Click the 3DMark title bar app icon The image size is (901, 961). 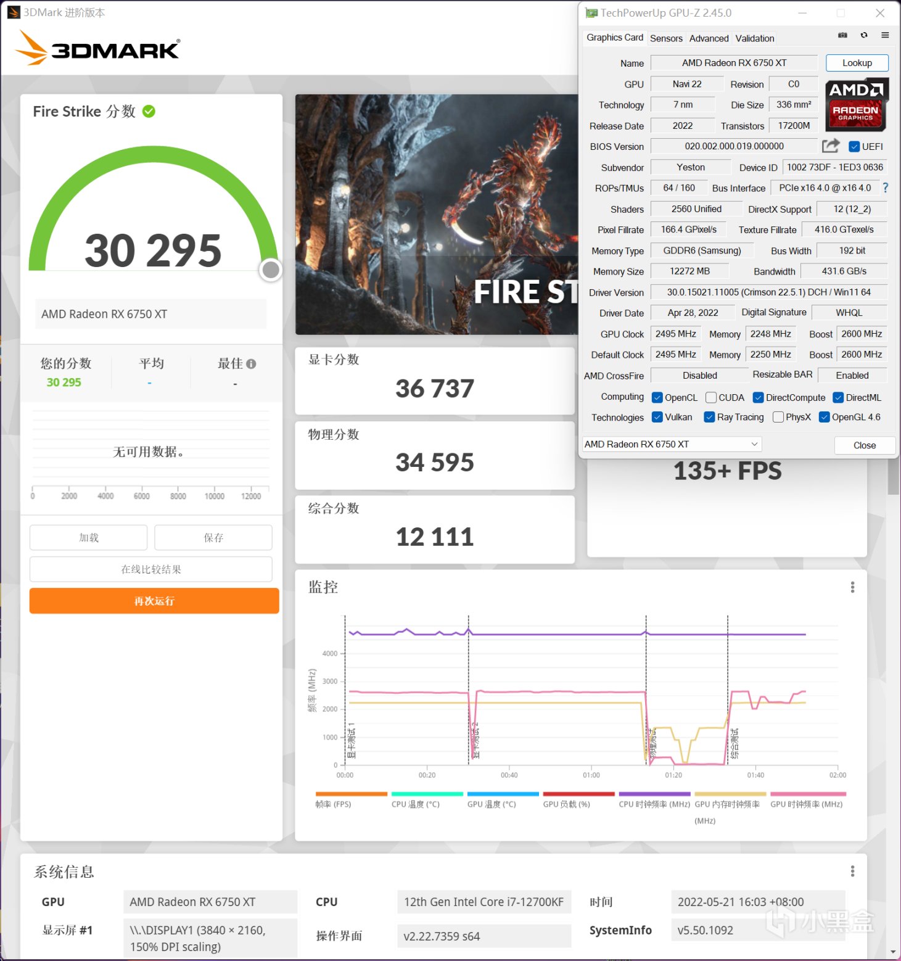(13, 12)
